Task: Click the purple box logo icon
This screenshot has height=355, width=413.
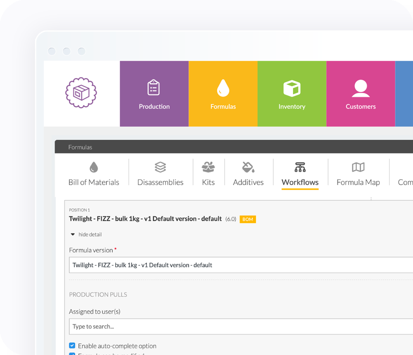Action: pos(81,93)
